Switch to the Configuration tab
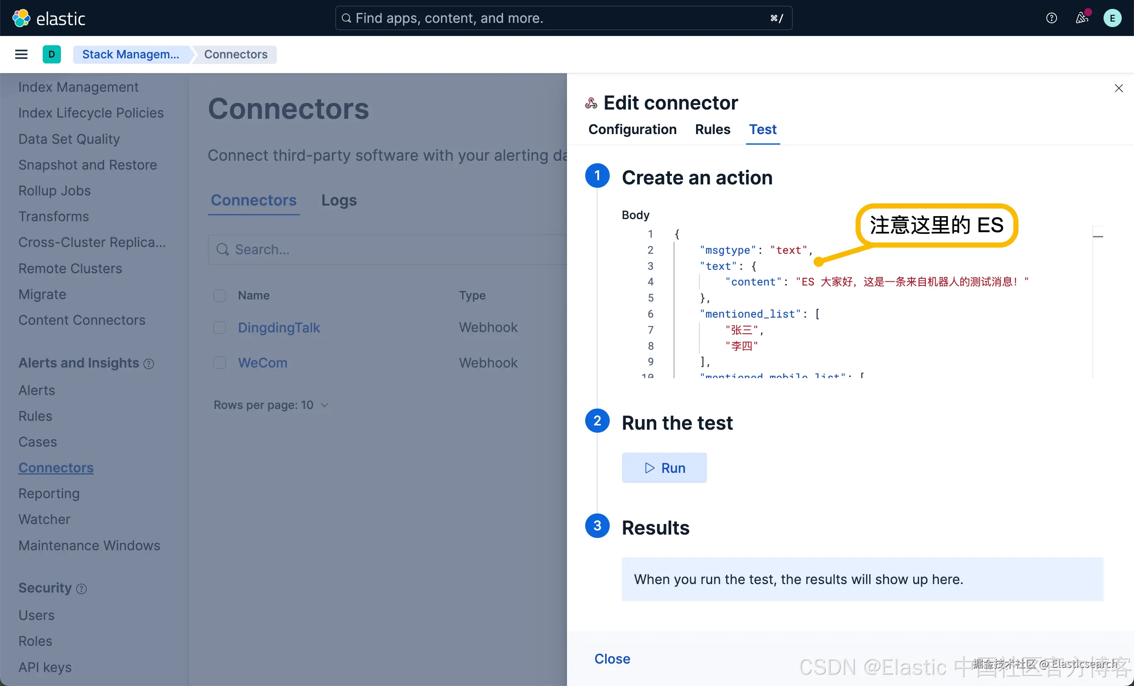Viewport: 1134px width, 686px height. (x=632, y=129)
